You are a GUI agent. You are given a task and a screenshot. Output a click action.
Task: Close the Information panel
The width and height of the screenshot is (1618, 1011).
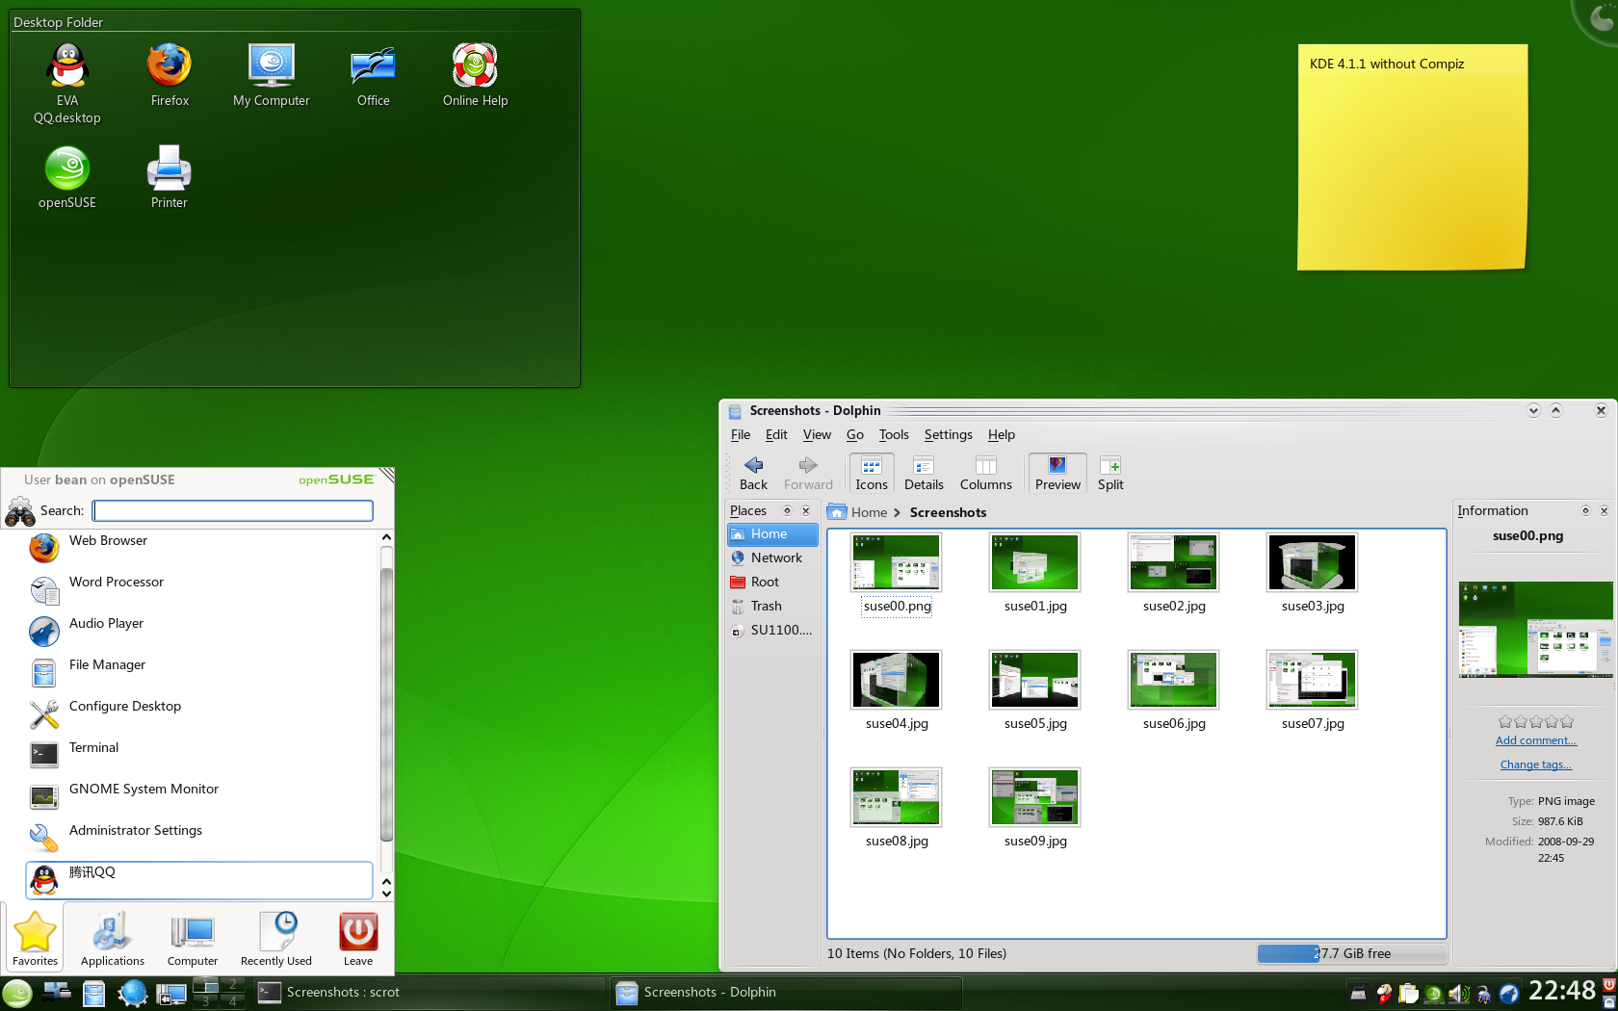coord(1605,511)
